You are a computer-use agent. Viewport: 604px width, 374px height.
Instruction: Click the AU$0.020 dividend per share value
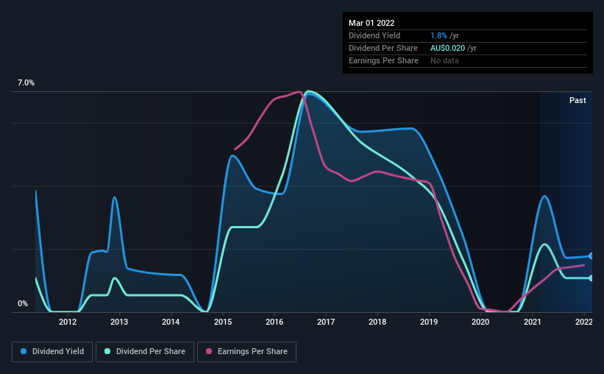pyautogui.click(x=447, y=48)
